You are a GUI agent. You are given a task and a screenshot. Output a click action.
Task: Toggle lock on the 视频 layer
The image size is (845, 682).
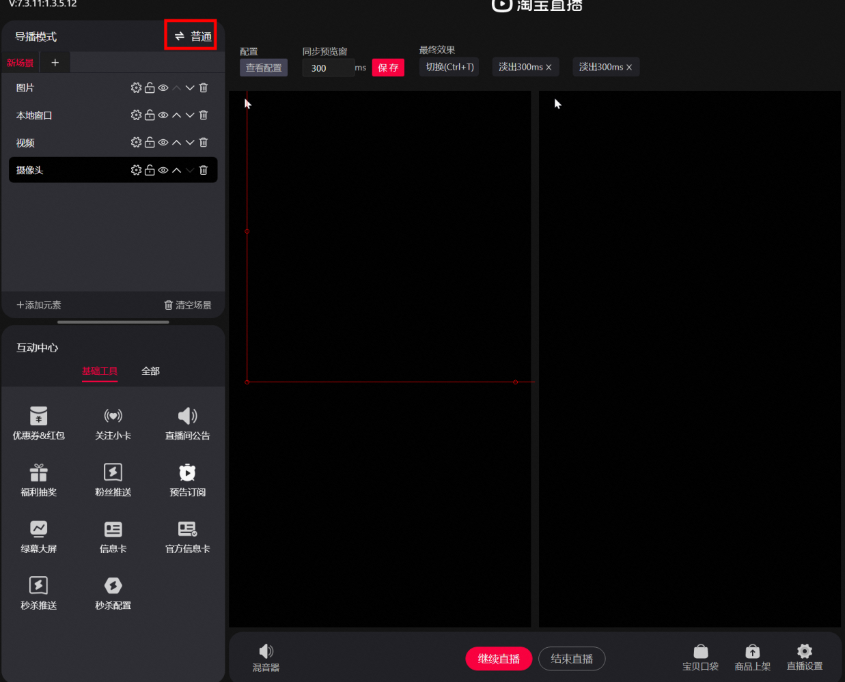(x=150, y=143)
